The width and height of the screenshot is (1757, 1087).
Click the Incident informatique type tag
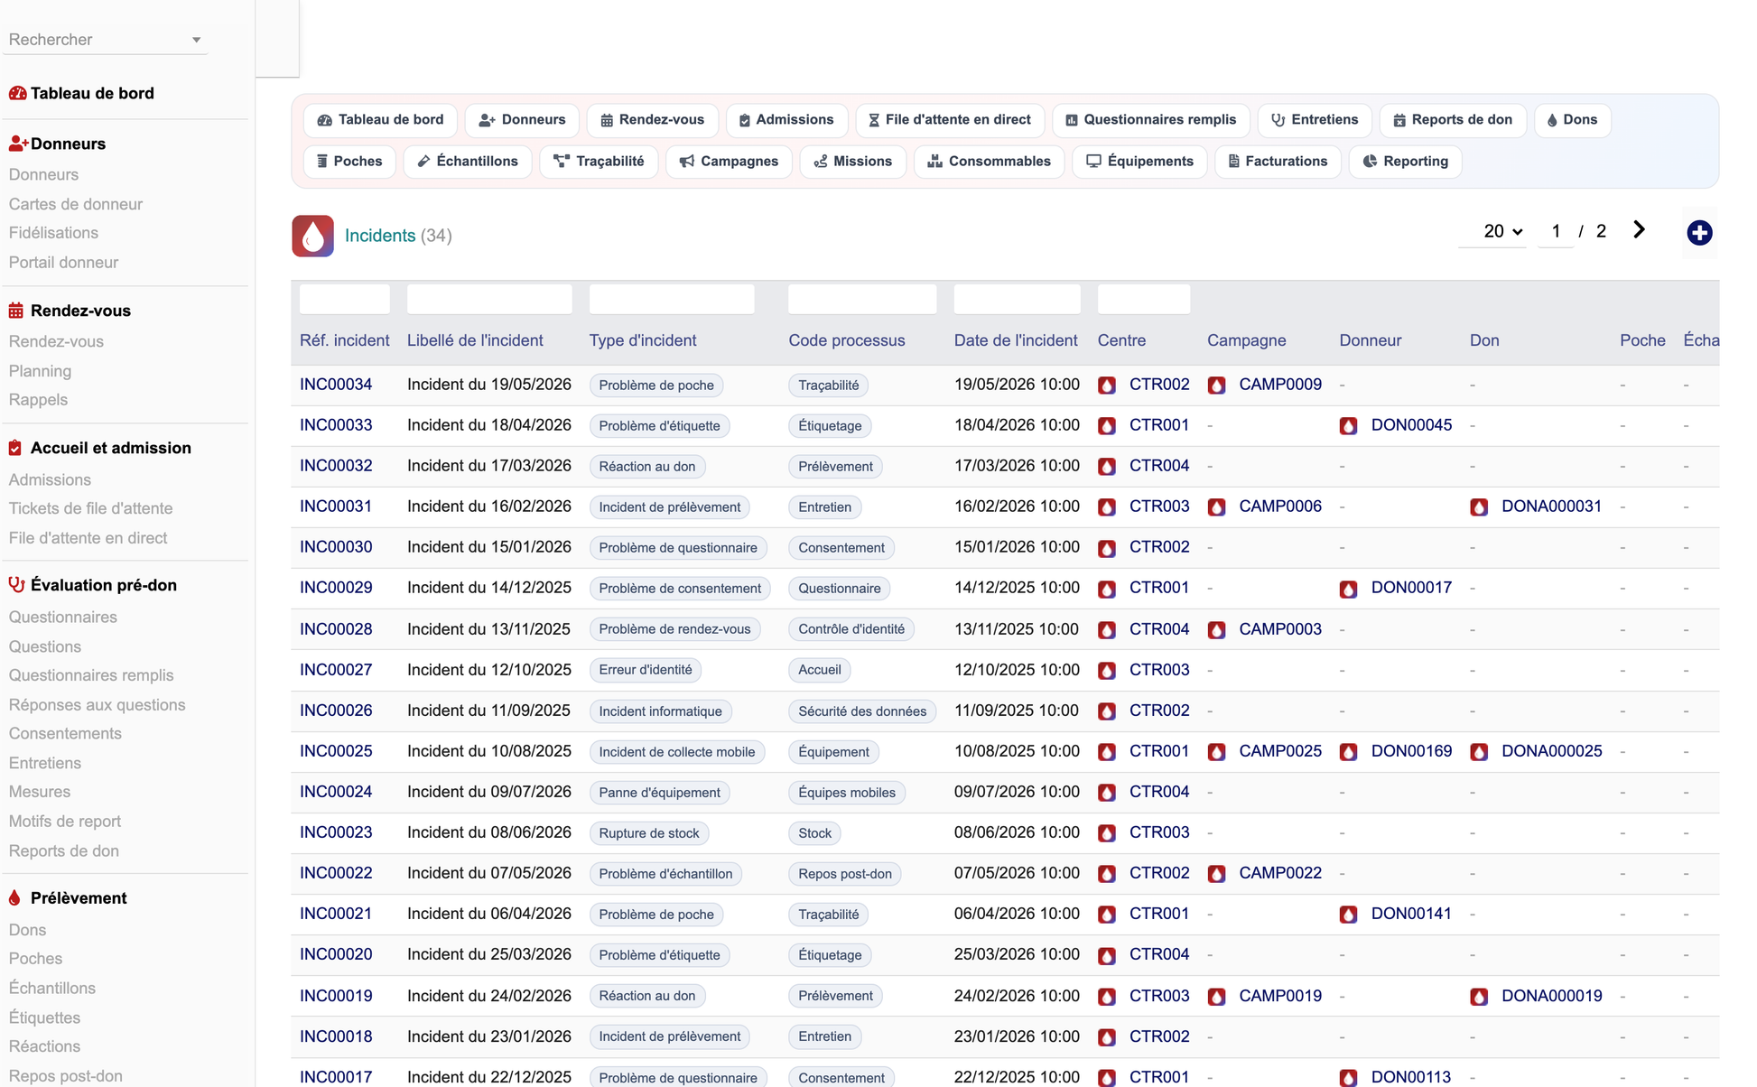[x=661, y=711]
